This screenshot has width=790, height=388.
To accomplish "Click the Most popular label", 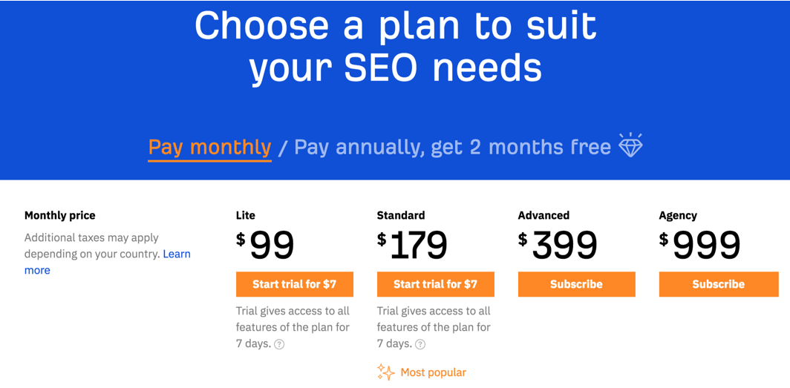I will point(434,372).
